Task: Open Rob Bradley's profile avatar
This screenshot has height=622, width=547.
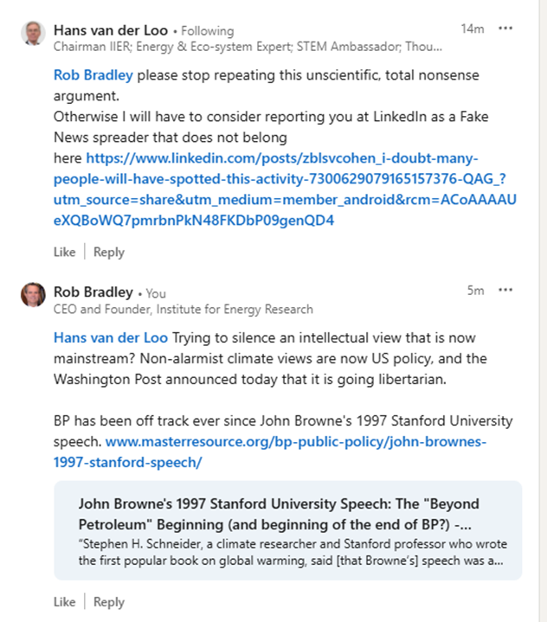Action: click(33, 295)
